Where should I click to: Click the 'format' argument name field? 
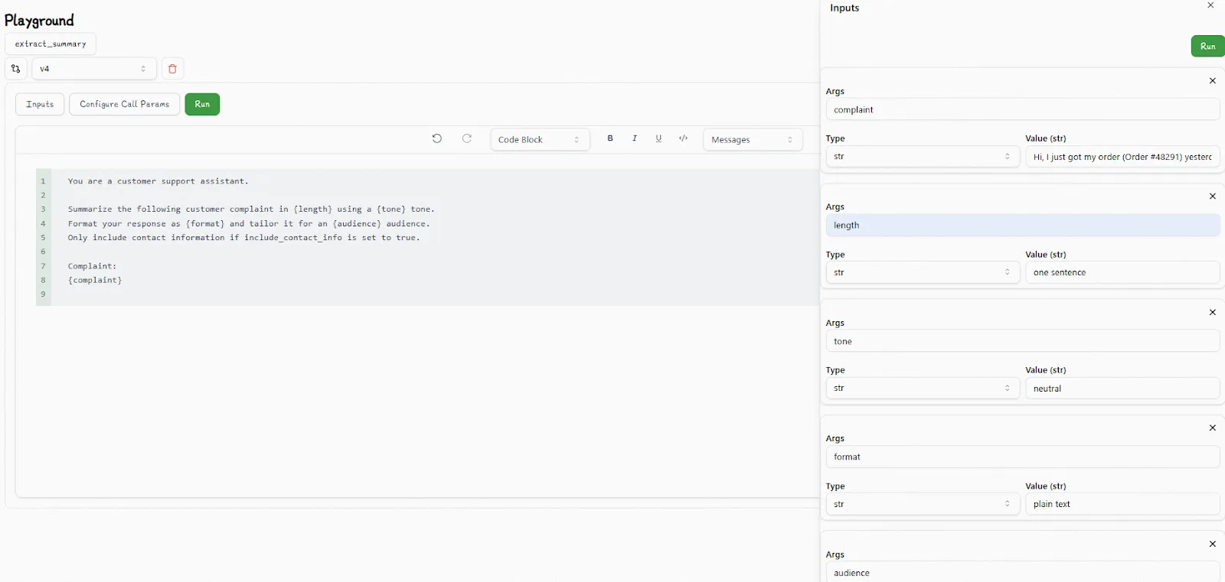[x=1022, y=457]
